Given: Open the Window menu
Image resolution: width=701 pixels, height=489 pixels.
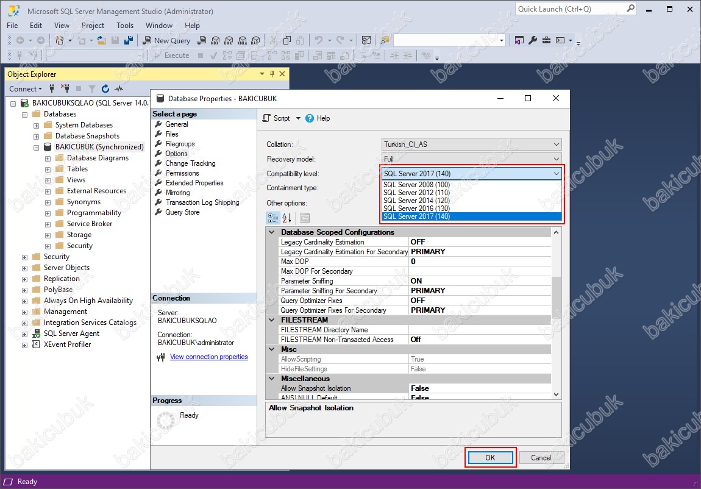Looking at the screenshot, I should (x=158, y=26).
